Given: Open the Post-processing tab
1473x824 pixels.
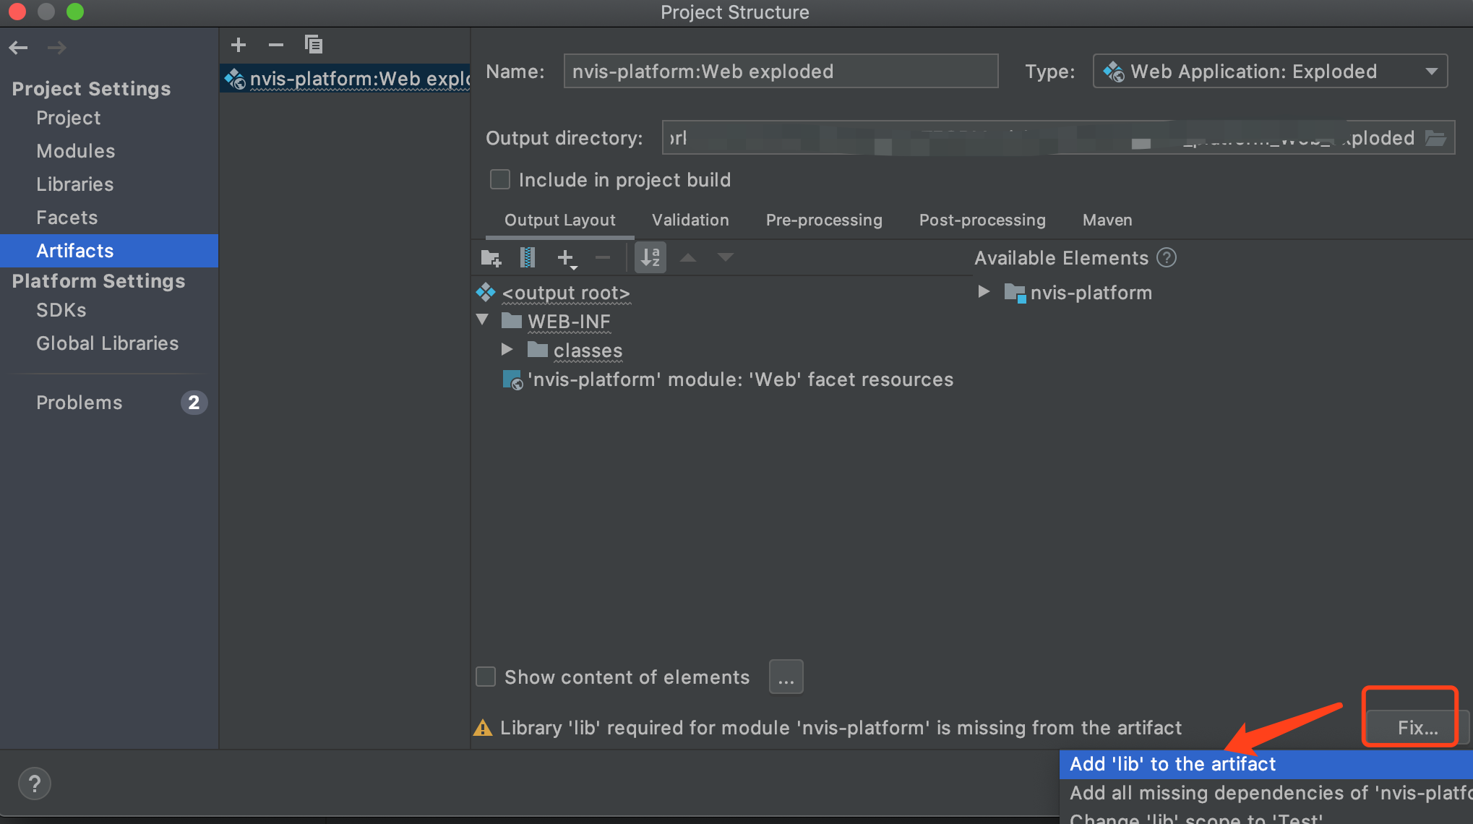Looking at the screenshot, I should pos(982,220).
